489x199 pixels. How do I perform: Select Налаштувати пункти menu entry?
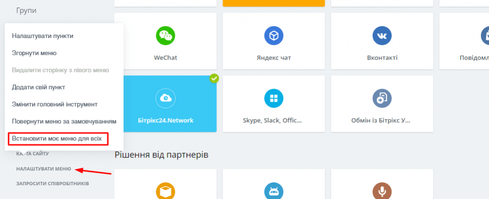43,36
